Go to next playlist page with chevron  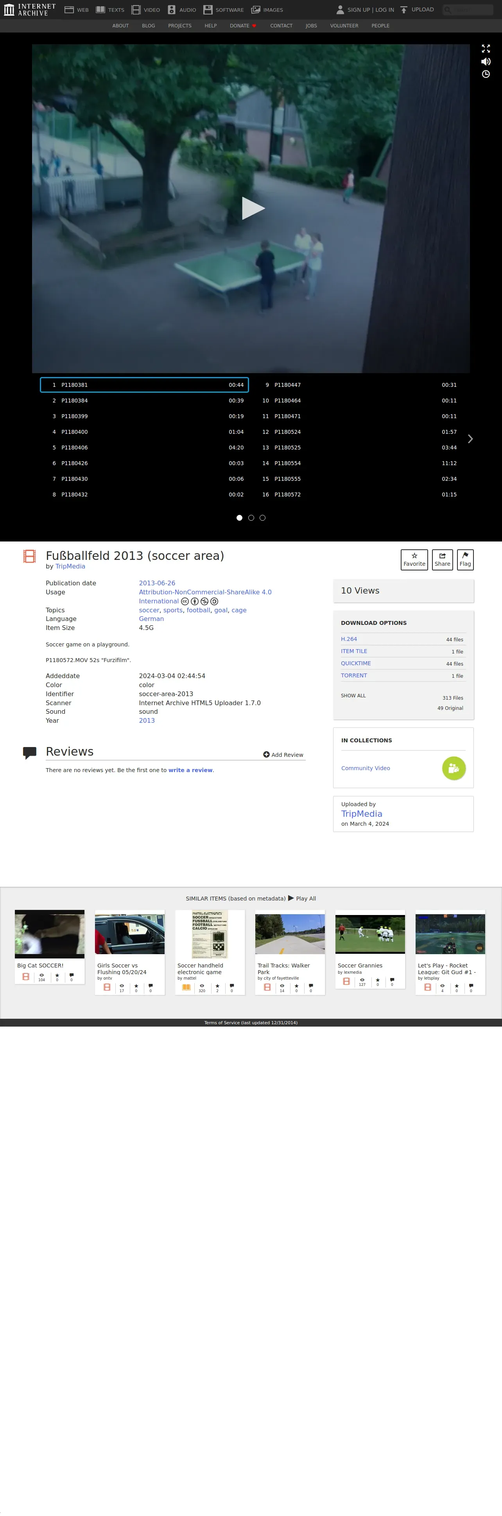pos(470,439)
